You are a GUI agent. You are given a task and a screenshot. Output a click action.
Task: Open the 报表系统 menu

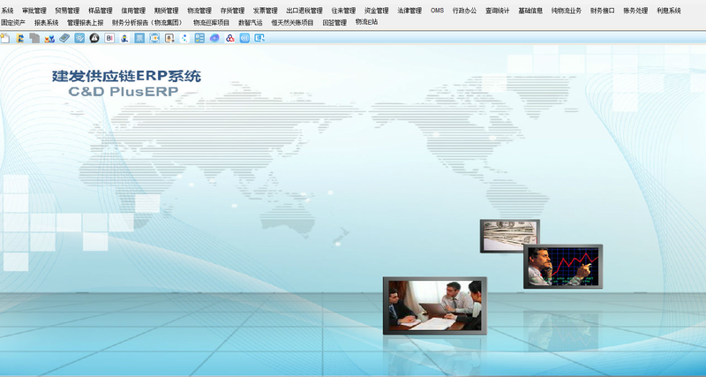(47, 23)
